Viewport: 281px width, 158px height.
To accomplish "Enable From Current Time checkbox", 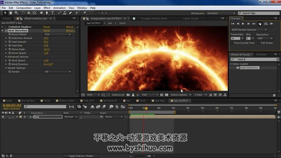I will coord(232,43).
